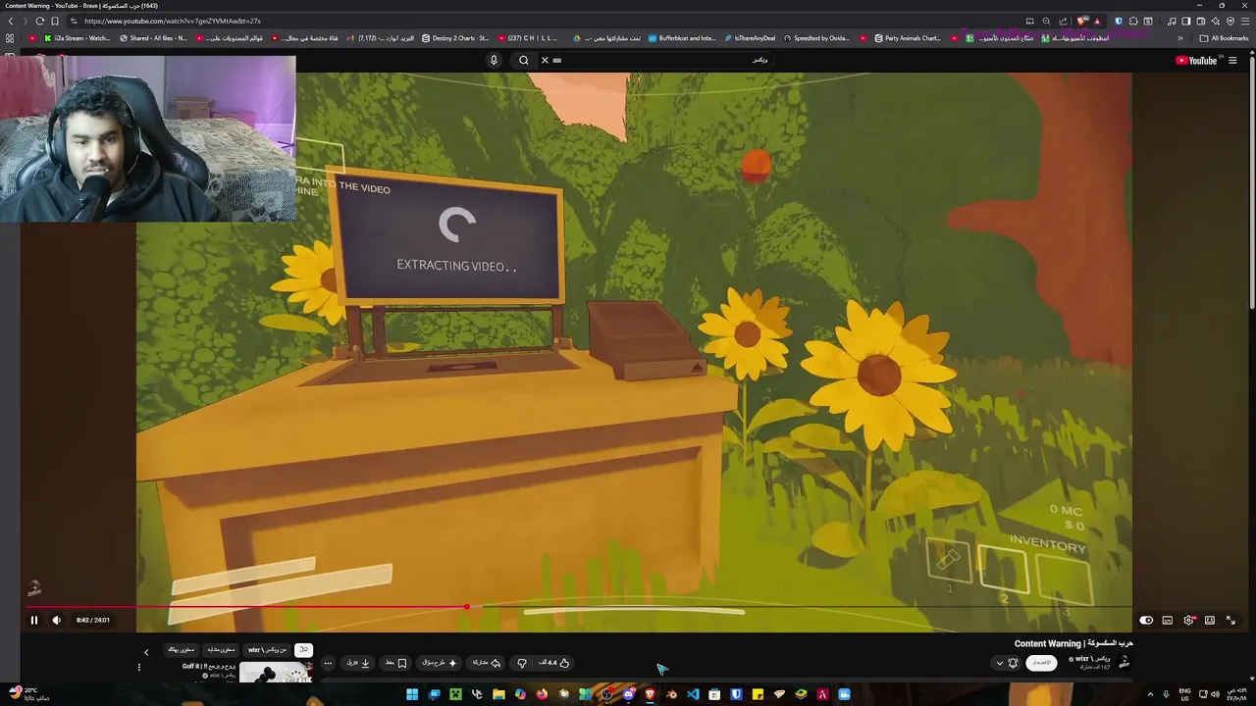The width and height of the screenshot is (1256, 706).
Task: Turn on subtitles with the captions button
Action: click(x=1168, y=620)
